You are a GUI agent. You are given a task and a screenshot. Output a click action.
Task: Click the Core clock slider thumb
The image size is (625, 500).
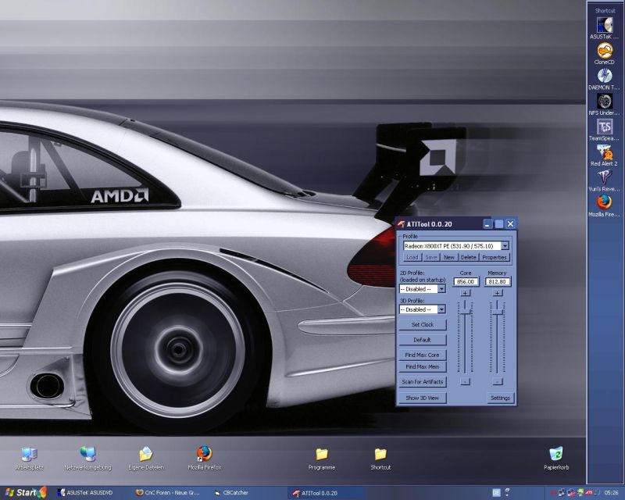pyautogui.click(x=465, y=312)
